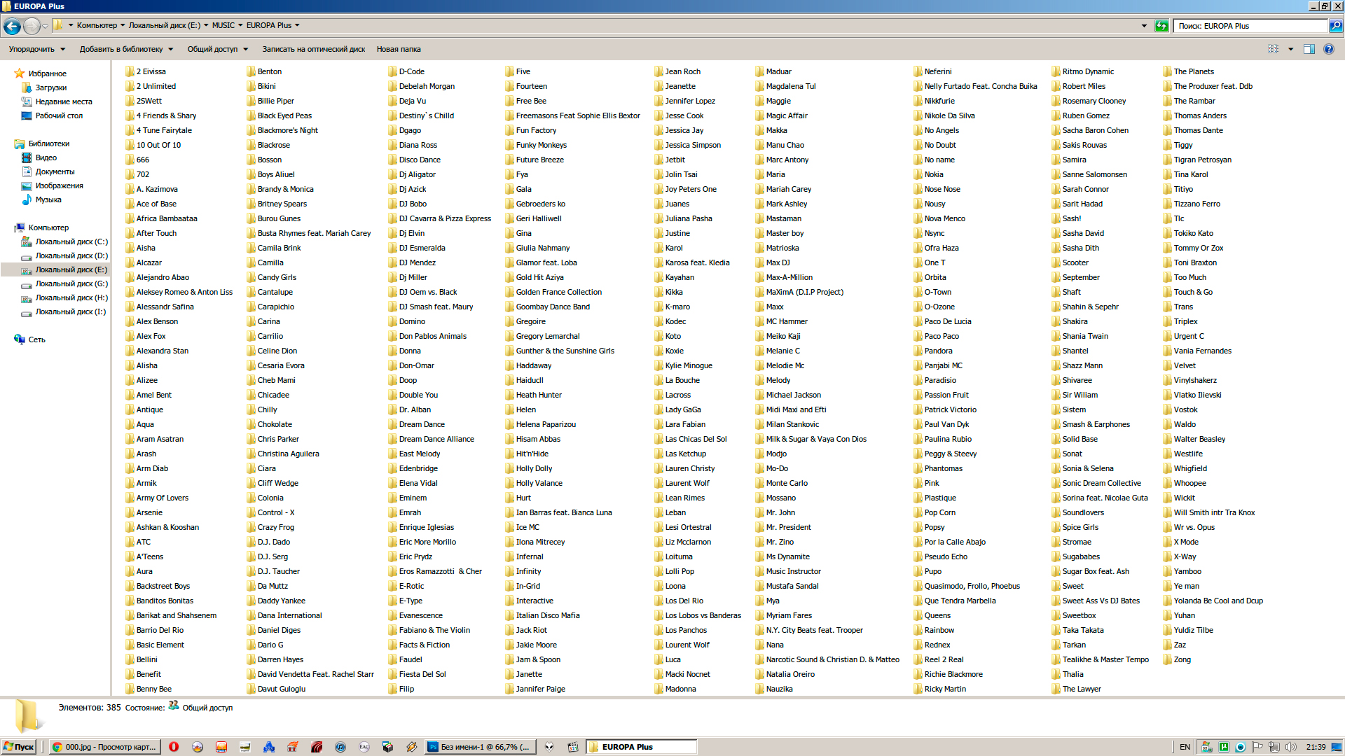
Task: Click the Новая папка button
Action: [398, 49]
